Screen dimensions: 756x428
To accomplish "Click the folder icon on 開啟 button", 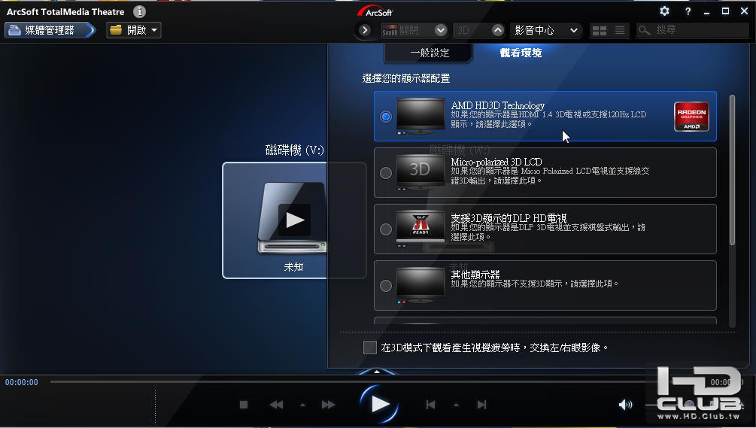I will pyautogui.click(x=116, y=30).
